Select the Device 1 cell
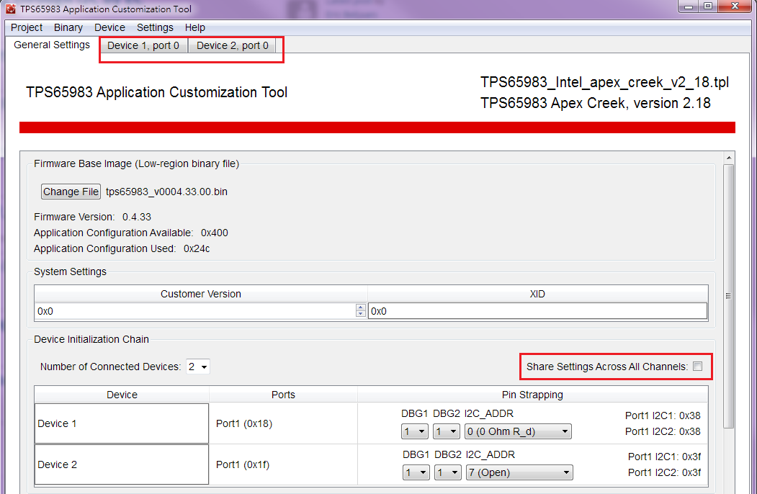This screenshot has width=757, height=494. point(122,423)
